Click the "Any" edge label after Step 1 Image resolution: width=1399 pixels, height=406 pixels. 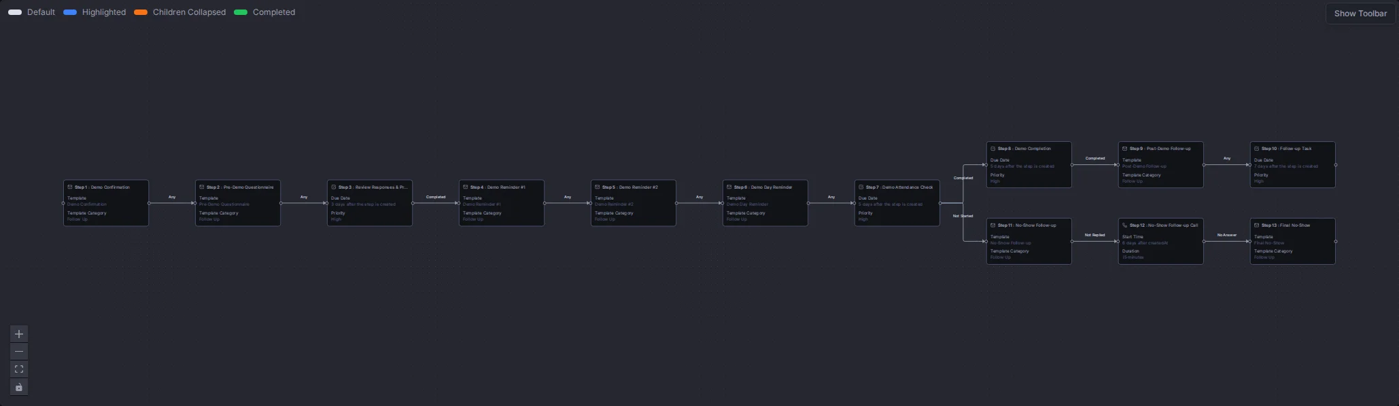click(x=172, y=197)
